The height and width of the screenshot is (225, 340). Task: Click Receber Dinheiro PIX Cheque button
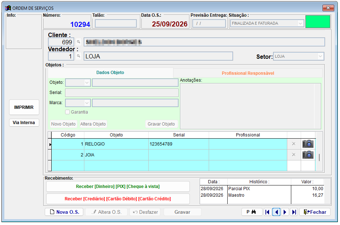(118, 187)
